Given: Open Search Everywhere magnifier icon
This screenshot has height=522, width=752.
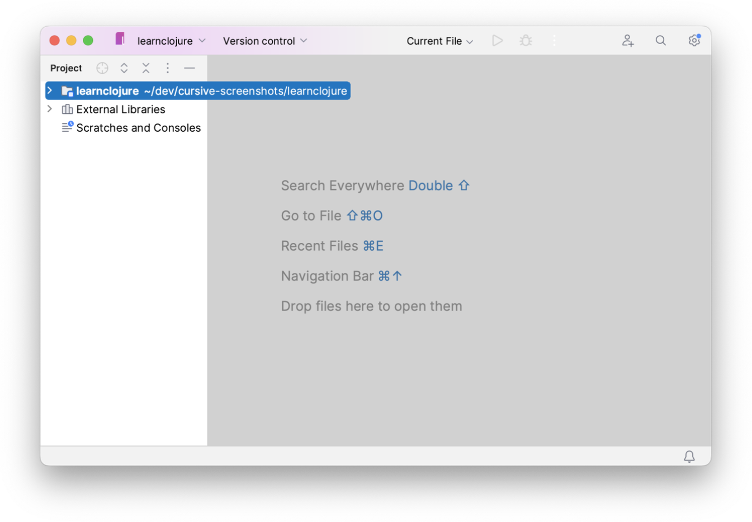Looking at the screenshot, I should (x=661, y=41).
